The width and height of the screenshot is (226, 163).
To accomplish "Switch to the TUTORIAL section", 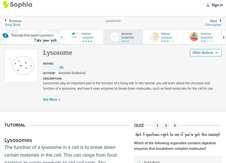I will click(x=14, y=125).
